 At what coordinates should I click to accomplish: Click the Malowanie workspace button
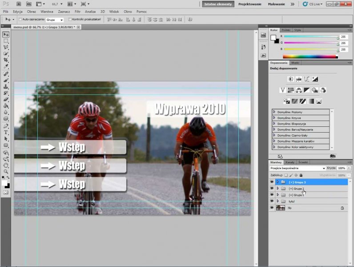point(276,4)
